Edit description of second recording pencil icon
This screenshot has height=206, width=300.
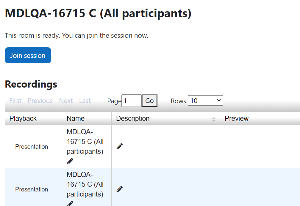click(x=120, y=189)
